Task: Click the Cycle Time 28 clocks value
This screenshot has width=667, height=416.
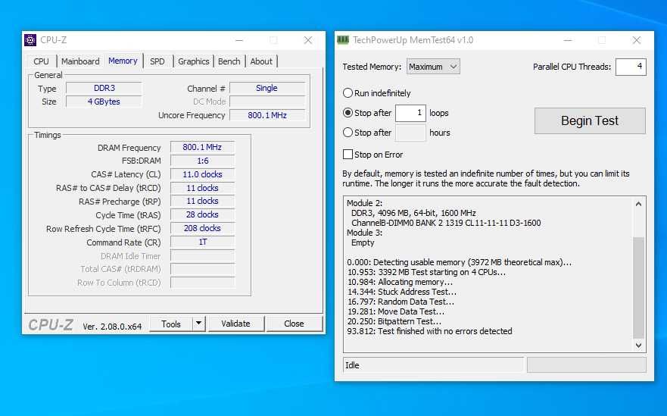Action: point(202,214)
